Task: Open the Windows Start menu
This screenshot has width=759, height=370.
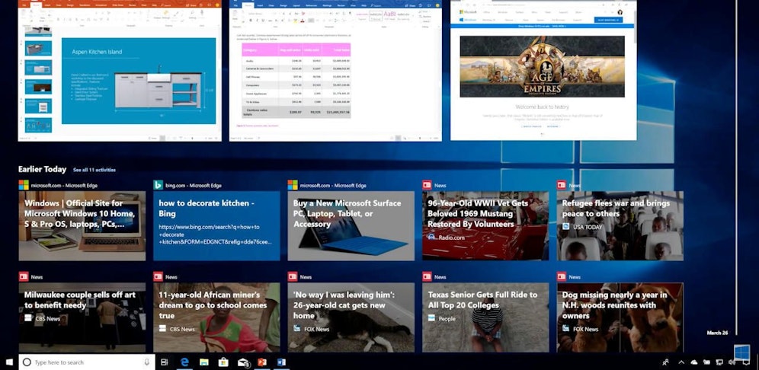Action: click(x=10, y=362)
